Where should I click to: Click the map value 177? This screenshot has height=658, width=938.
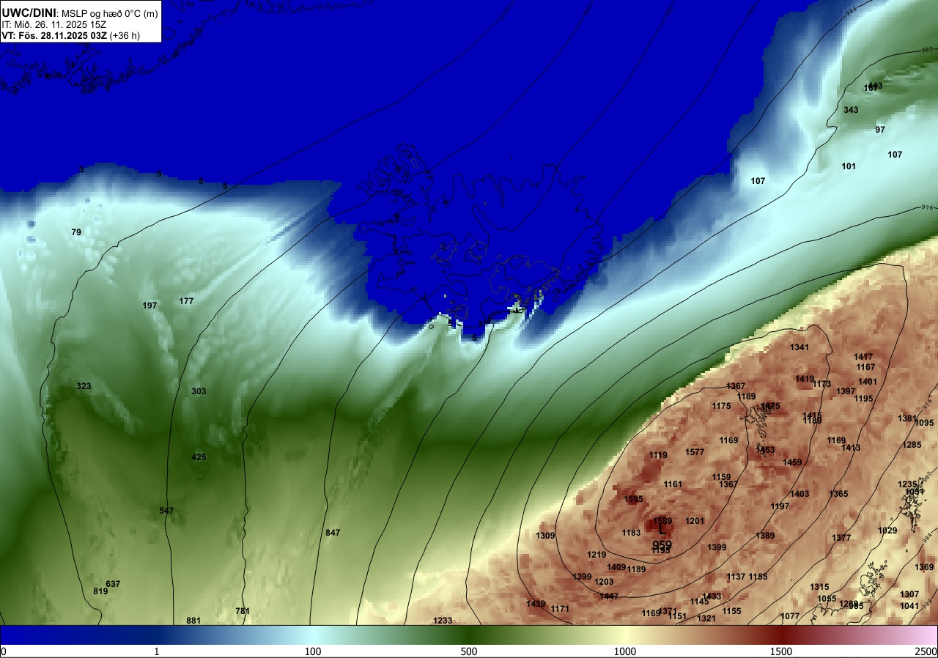click(x=186, y=301)
